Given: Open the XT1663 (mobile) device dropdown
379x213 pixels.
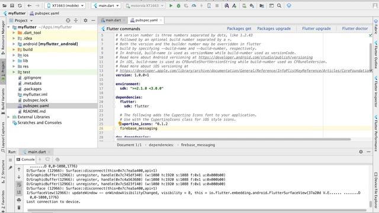Looking at the screenshot, I should click(65, 5).
